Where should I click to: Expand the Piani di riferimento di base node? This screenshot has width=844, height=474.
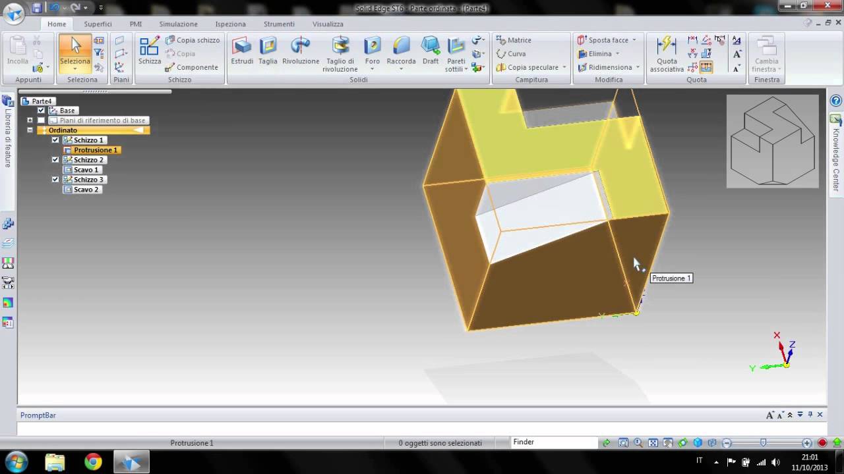[x=30, y=120]
